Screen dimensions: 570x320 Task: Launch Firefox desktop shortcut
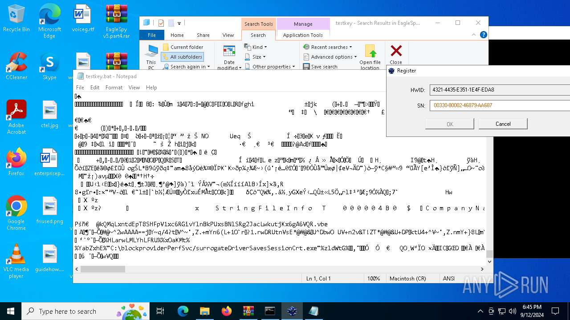(16, 162)
